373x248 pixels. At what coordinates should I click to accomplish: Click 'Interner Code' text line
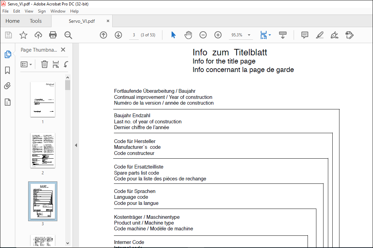(x=129, y=242)
